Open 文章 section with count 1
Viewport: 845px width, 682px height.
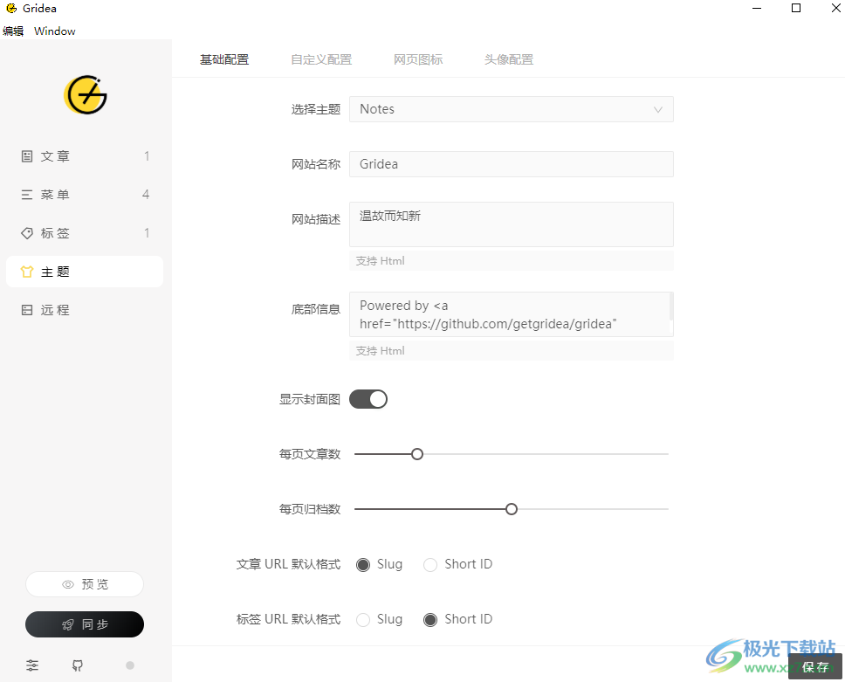tap(85, 156)
